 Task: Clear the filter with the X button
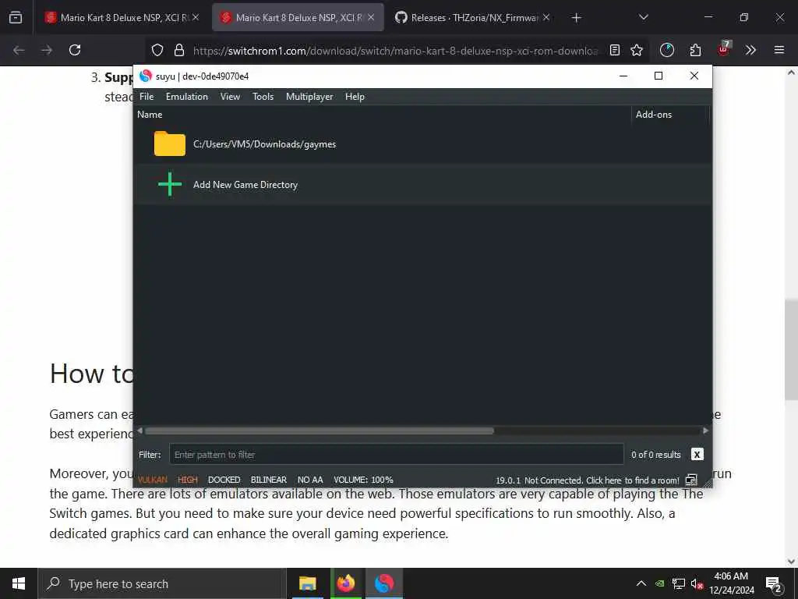(x=697, y=455)
